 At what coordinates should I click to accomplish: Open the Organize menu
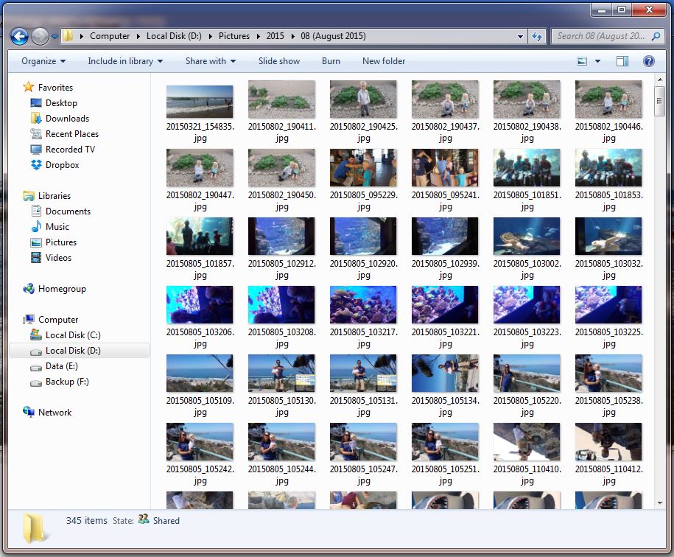click(x=43, y=61)
